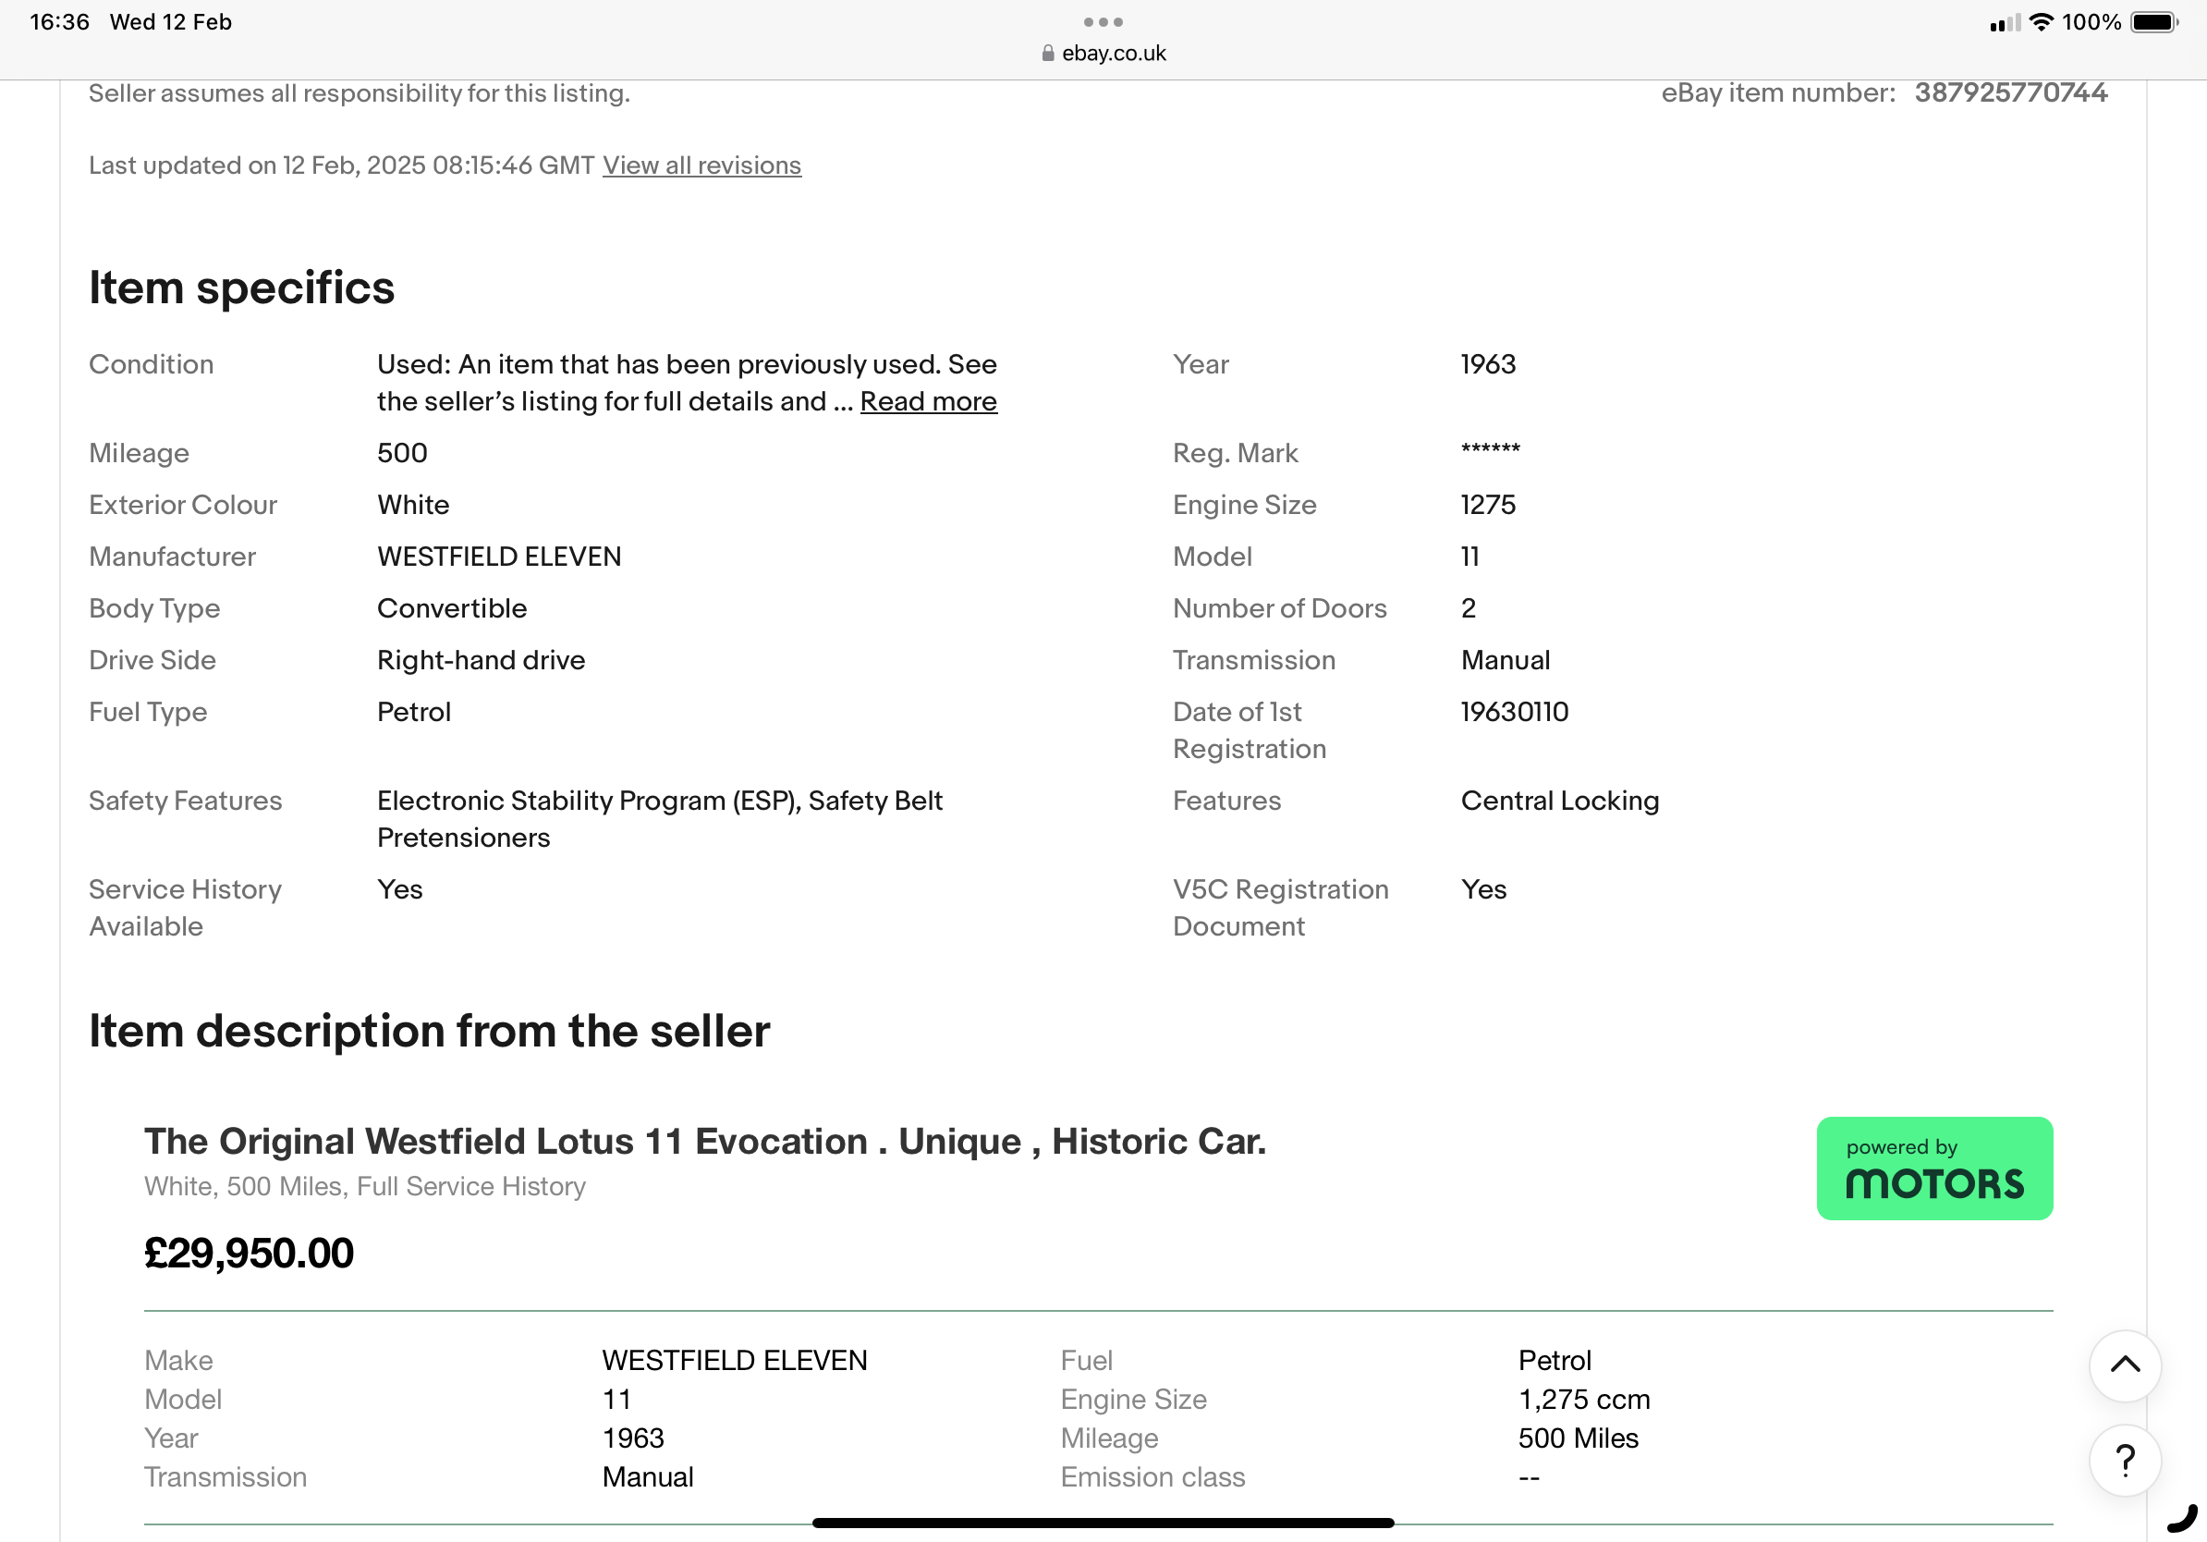Tap the cellular signal bars icon

click(x=2005, y=23)
